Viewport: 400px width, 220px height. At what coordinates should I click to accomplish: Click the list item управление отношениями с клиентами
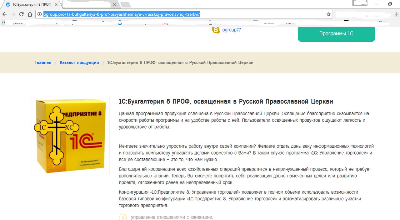pos(172,217)
